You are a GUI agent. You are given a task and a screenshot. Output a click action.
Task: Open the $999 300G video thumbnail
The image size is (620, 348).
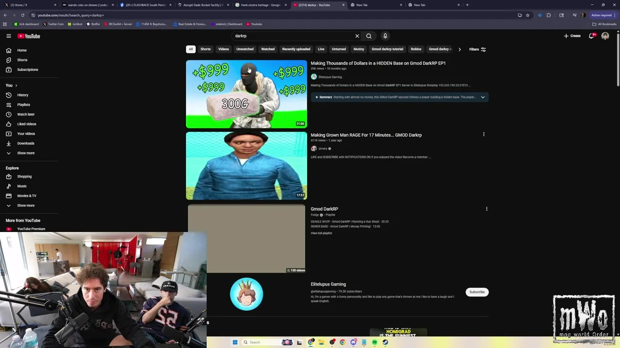coord(246,94)
